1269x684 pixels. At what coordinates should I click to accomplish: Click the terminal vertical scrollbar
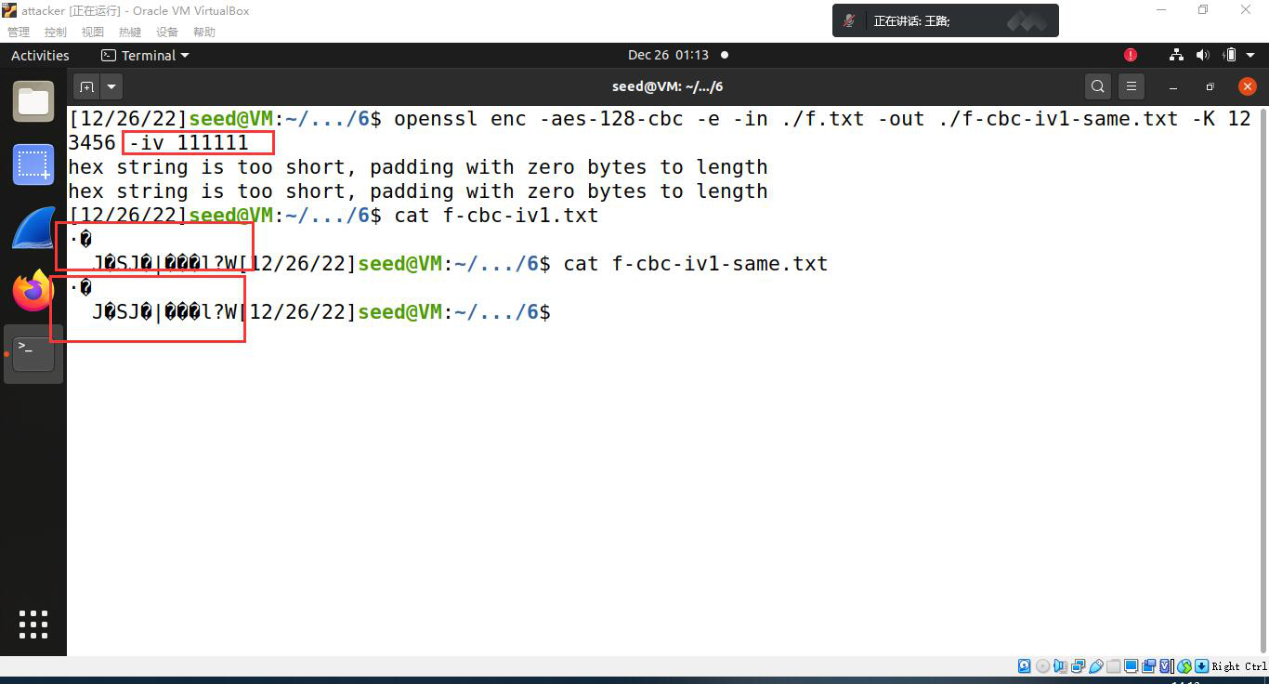pos(1263,379)
